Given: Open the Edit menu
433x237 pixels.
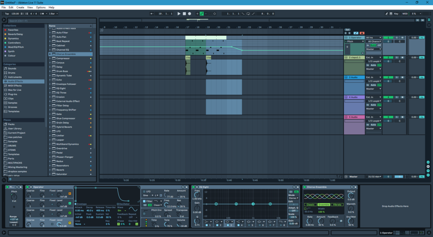Looking at the screenshot, I should [x=11, y=7].
